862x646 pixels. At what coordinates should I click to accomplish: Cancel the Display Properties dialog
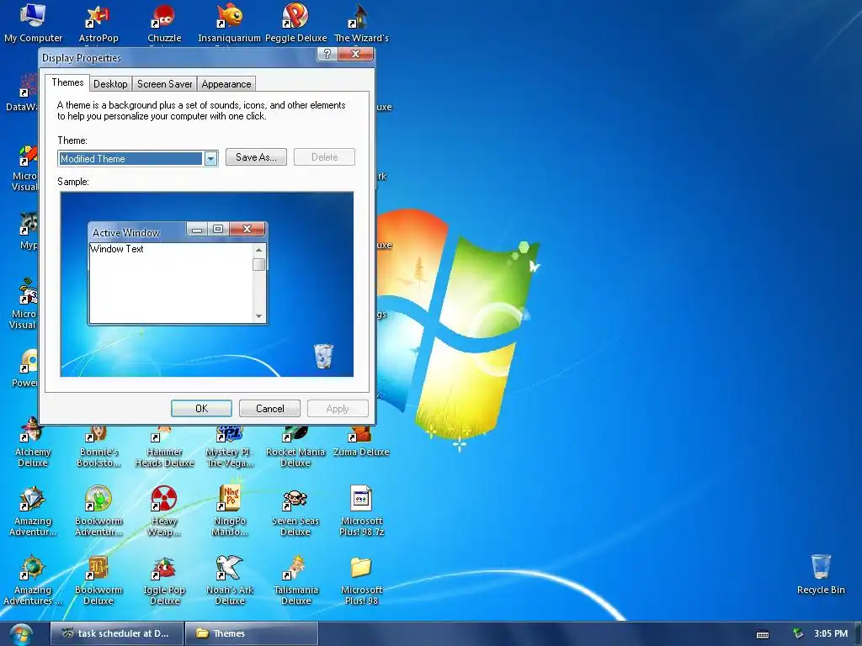point(270,409)
